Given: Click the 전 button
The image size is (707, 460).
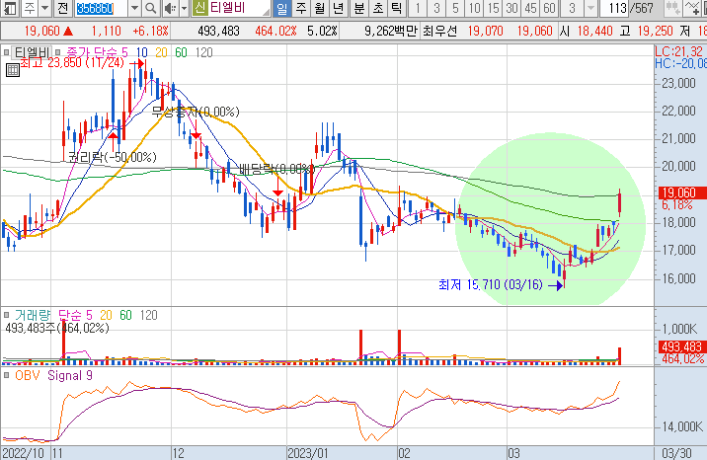Looking at the screenshot, I should click(x=63, y=8).
